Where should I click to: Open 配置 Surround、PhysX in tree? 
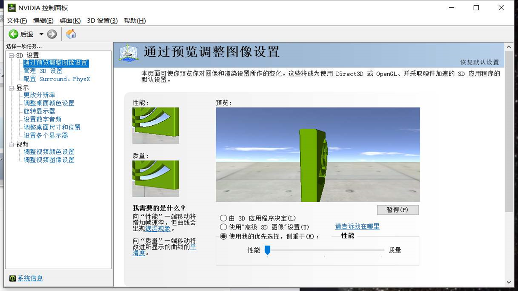coord(57,79)
